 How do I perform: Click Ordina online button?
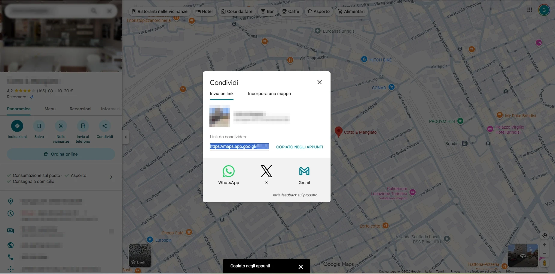click(x=61, y=154)
